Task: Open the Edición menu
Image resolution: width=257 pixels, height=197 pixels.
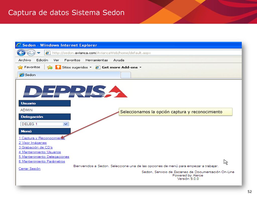Action: point(42,60)
